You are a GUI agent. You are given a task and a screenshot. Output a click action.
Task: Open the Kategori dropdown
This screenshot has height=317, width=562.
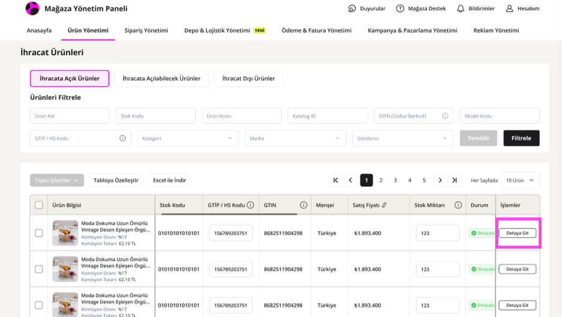[188, 138]
